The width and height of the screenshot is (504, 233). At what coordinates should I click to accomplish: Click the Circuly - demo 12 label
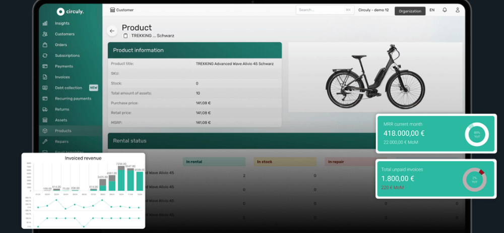click(373, 10)
